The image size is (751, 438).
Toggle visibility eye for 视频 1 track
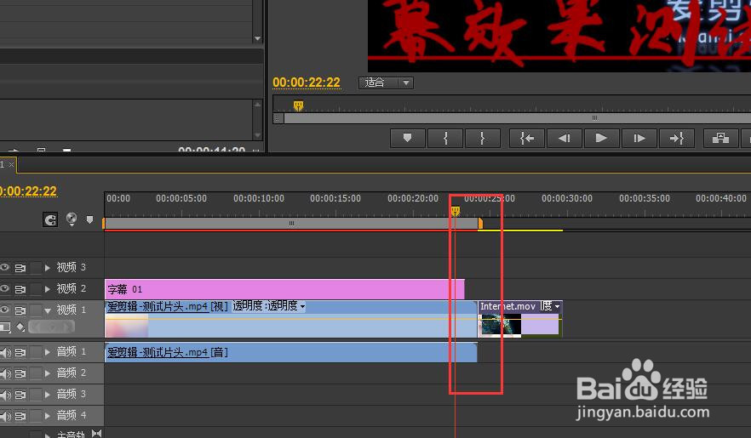coord(5,310)
